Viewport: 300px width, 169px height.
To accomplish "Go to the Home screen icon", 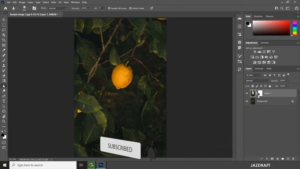I will (x=6, y=8).
